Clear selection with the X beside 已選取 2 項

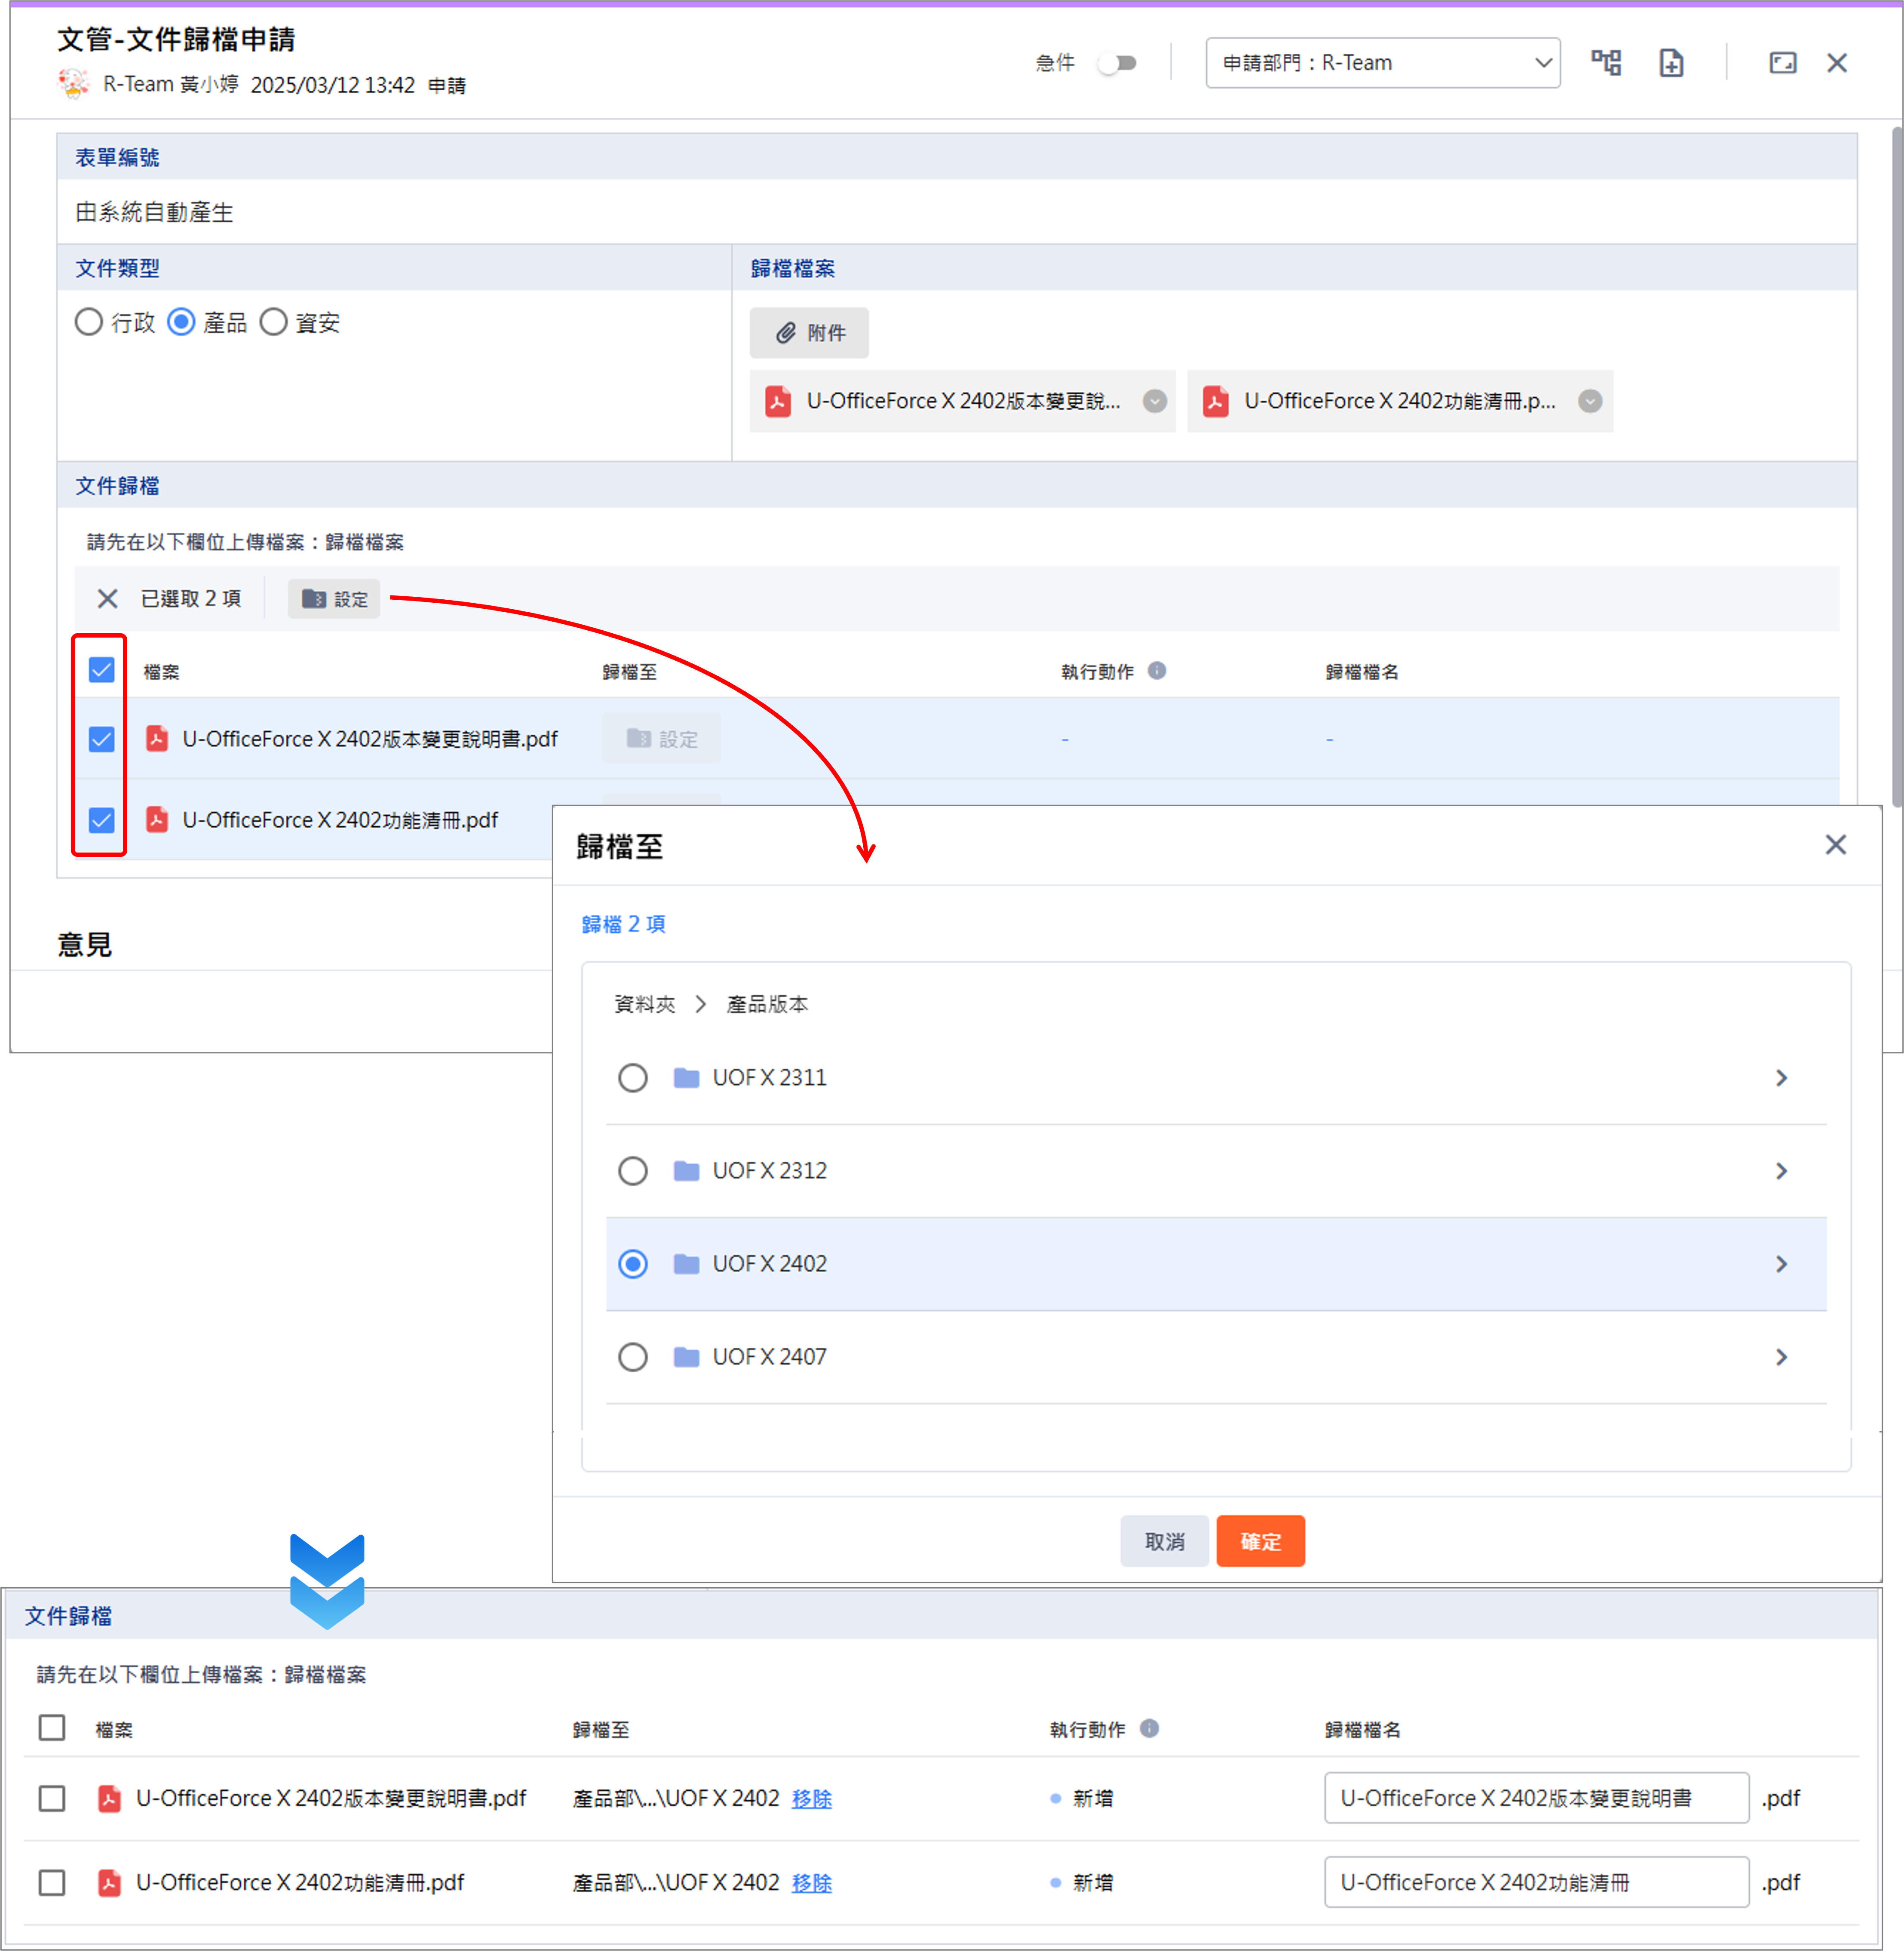point(107,598)
